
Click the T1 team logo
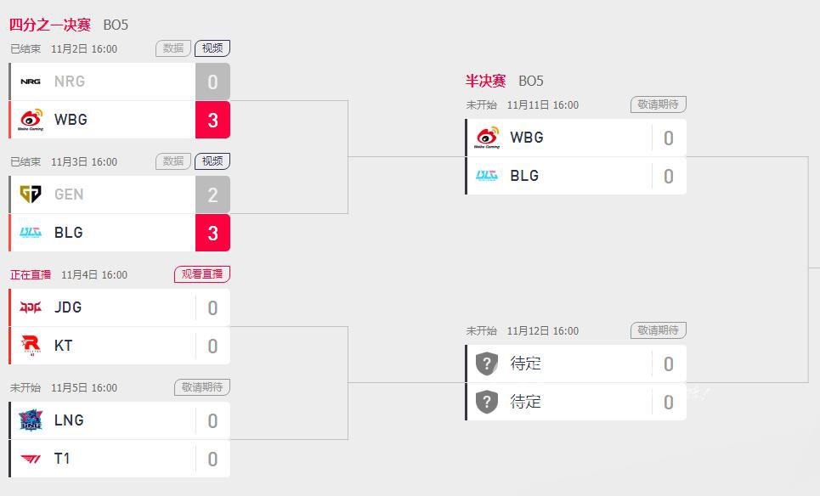tap(31, 459)
